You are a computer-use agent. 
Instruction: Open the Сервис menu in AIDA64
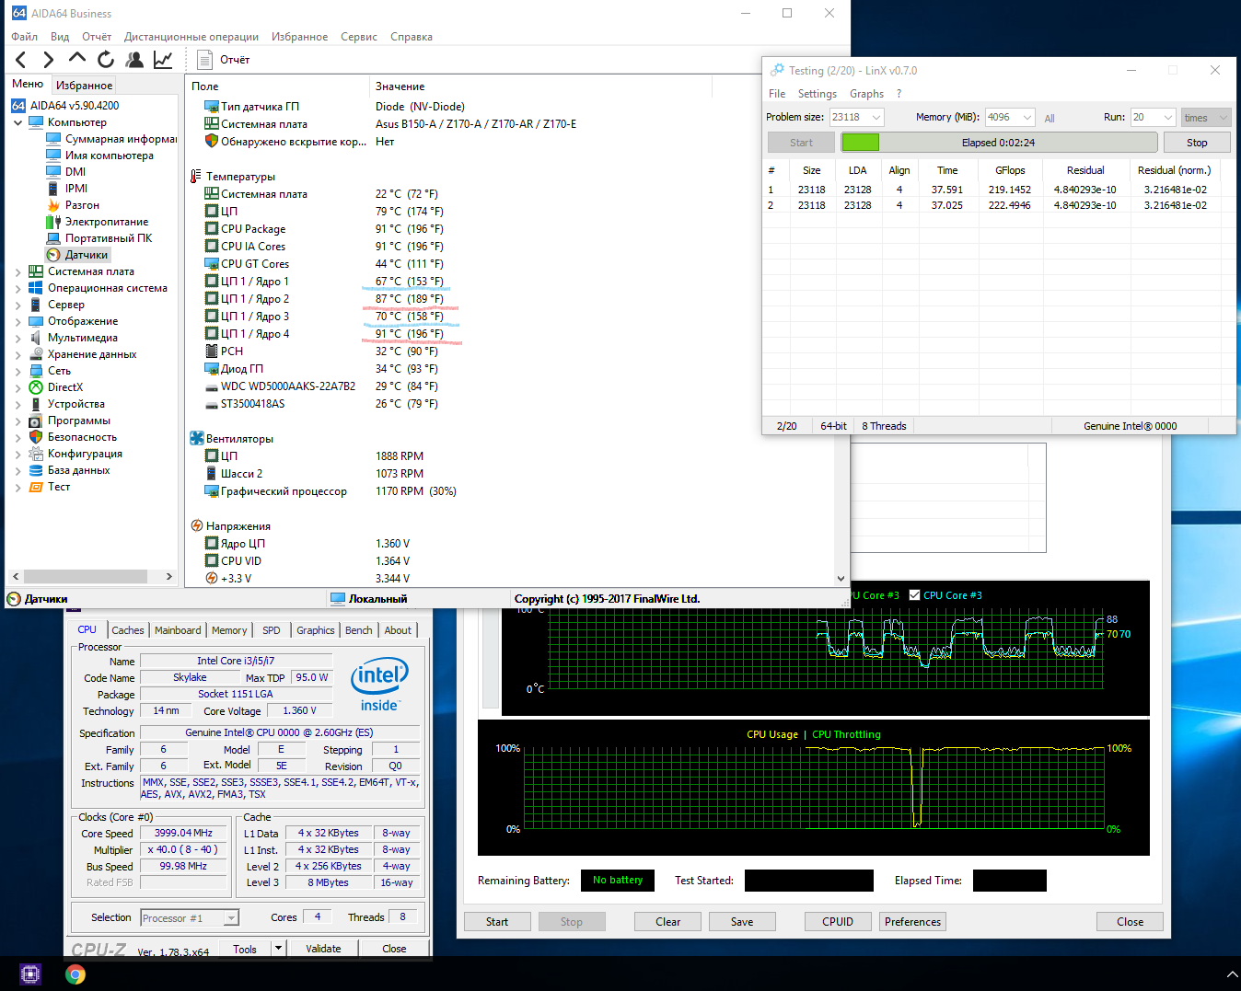358,37
